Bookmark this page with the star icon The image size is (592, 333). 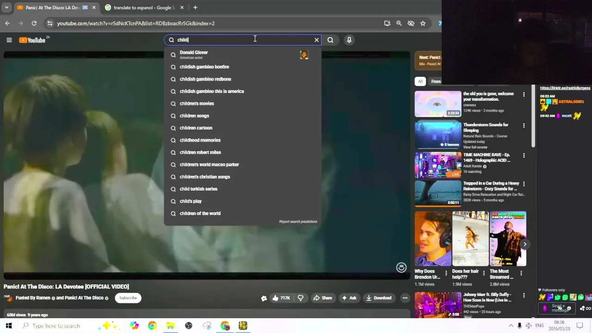[423, 23]
